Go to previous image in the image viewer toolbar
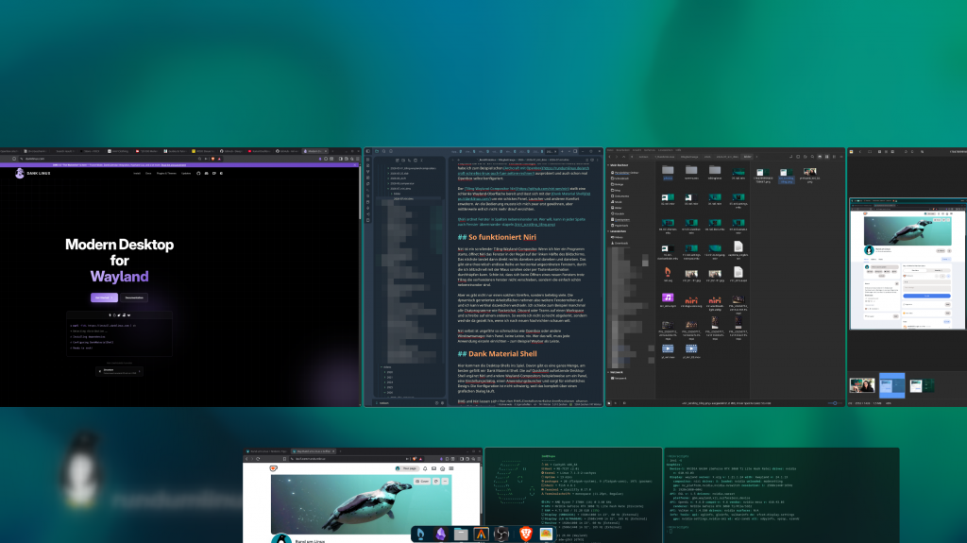This screenshot has height=543, width=967. [860, 152]
